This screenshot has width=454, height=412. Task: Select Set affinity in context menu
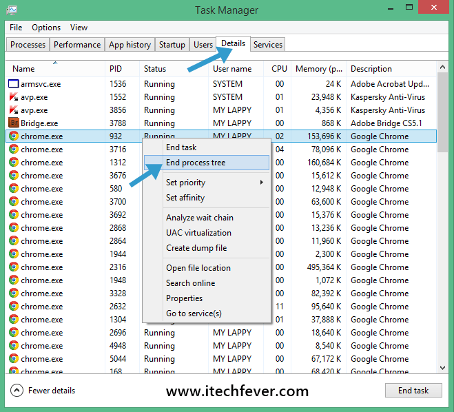pos(207,198)
